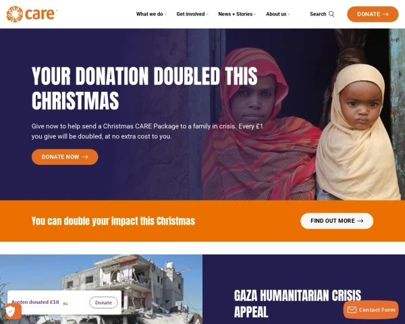Click the arrow on Find Out More

(360, 221)
